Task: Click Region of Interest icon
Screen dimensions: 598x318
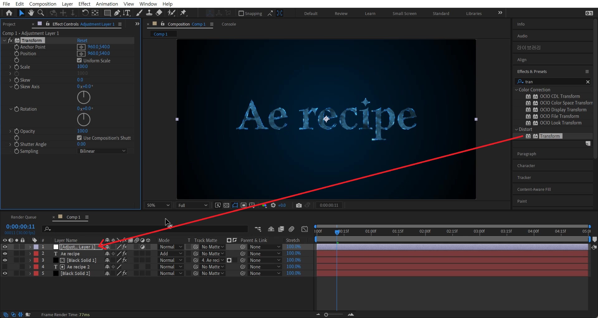Action: (244, 205)
